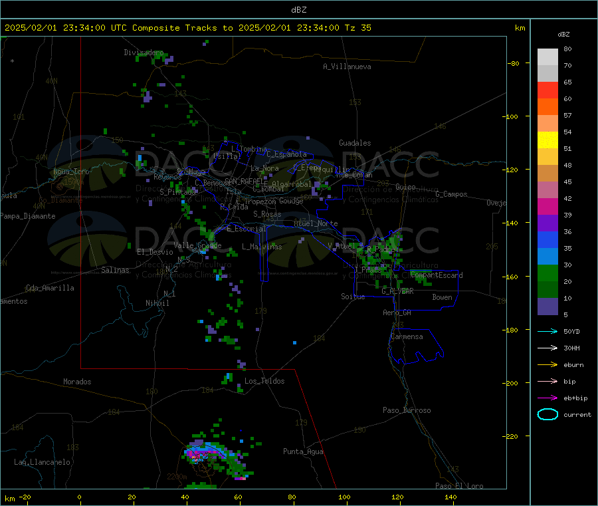The width and height of the screenshot is (598, 506).
Task: Select the 'Los_Toldos' label
Action: [264, 381]
